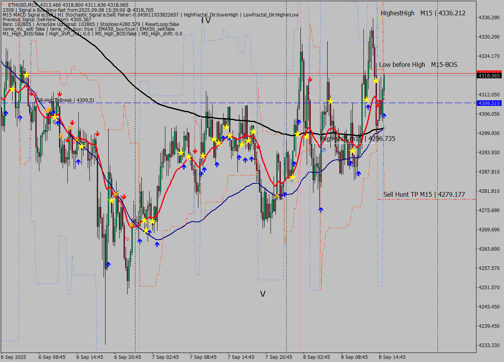Image resolution: width=504 pixels, height=362 pixels.
Task: Click the blue up arrow beneath the latest candle
Action: (x=384, y=116)
